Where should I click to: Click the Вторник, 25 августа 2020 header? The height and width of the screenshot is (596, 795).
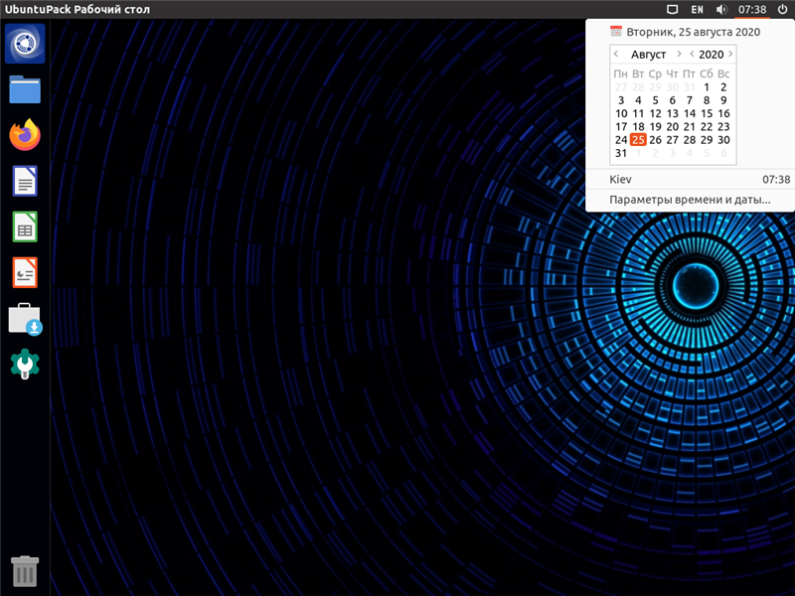click(693, 32)
